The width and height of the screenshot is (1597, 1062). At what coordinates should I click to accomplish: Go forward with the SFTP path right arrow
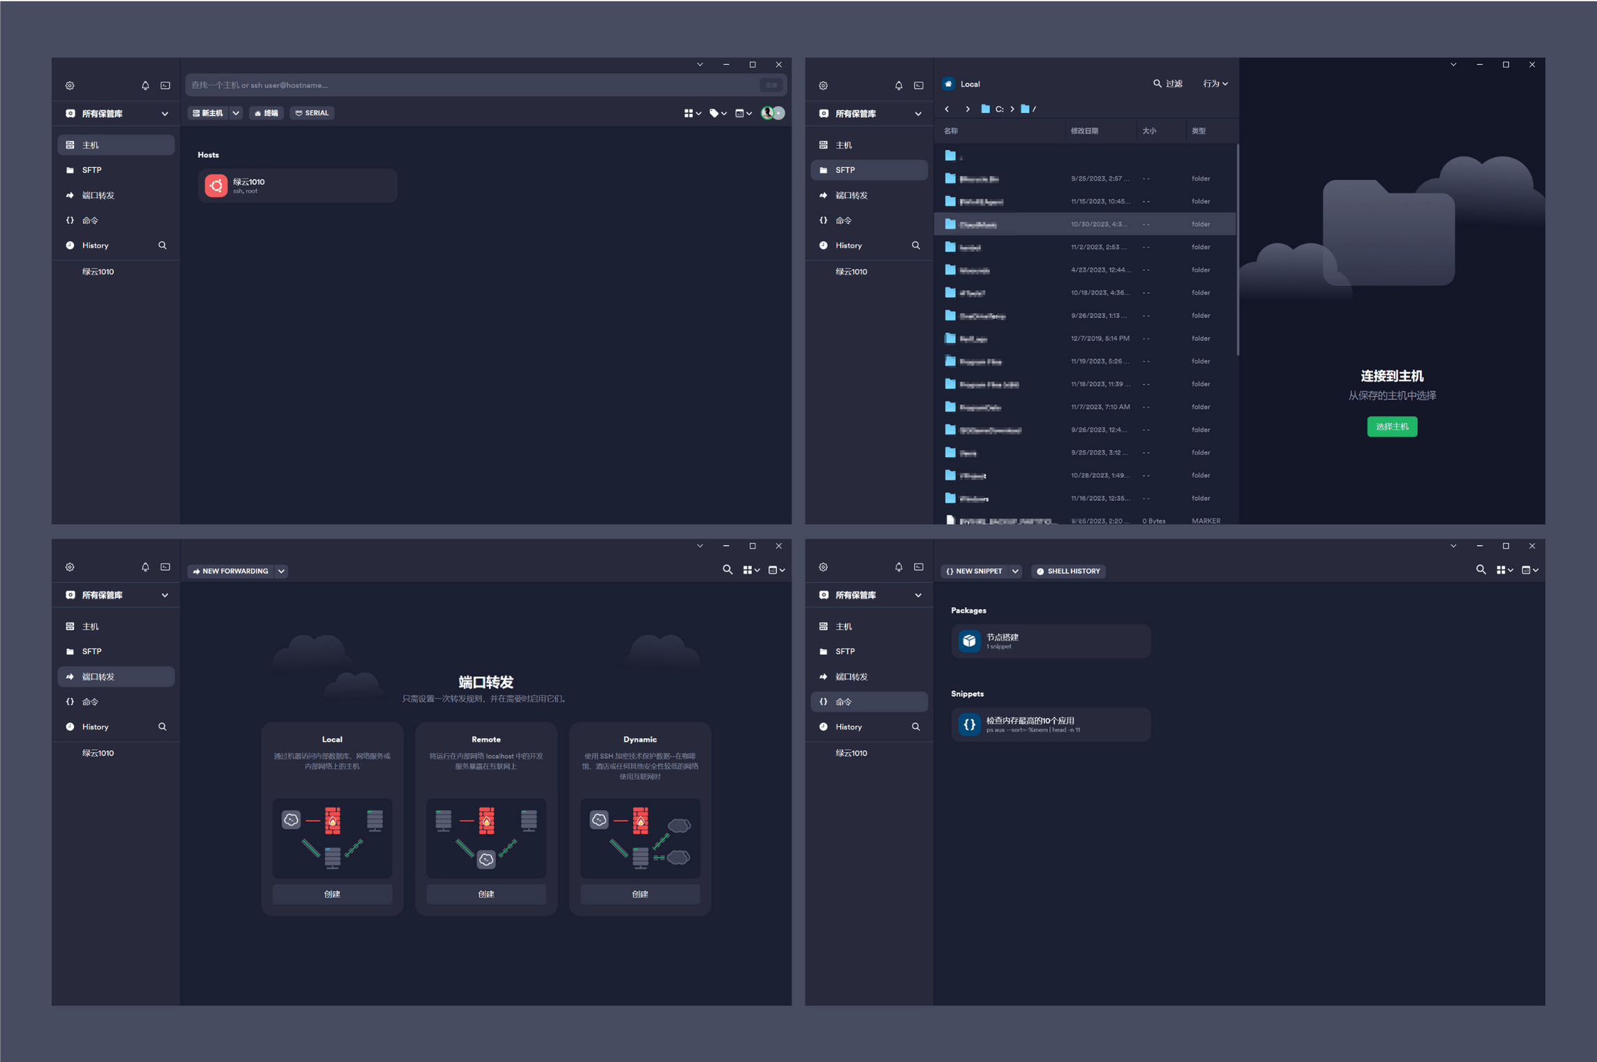[x=967, y=109]
